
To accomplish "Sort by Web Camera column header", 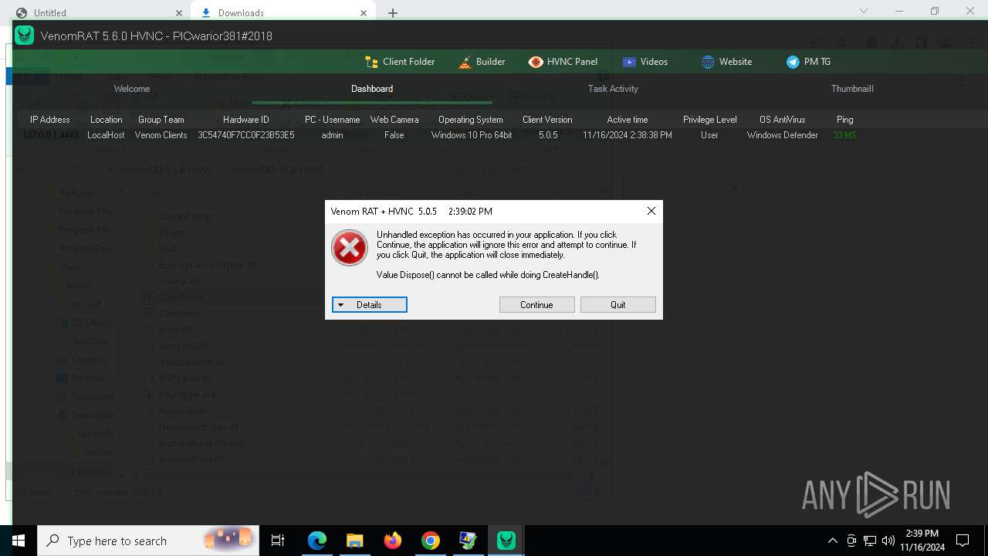I will tap(394, 120).
